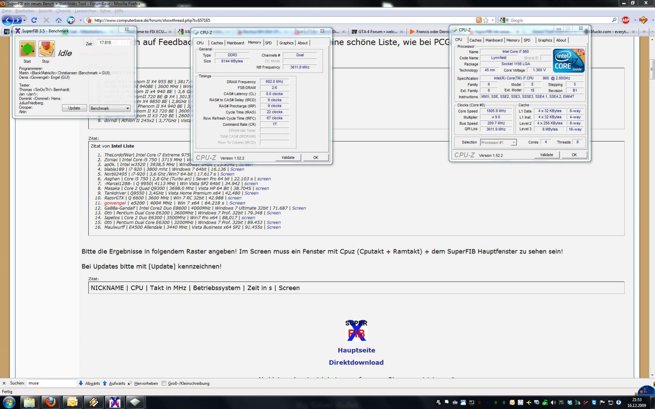Click the Adblock Plus ABP icon

626,20
